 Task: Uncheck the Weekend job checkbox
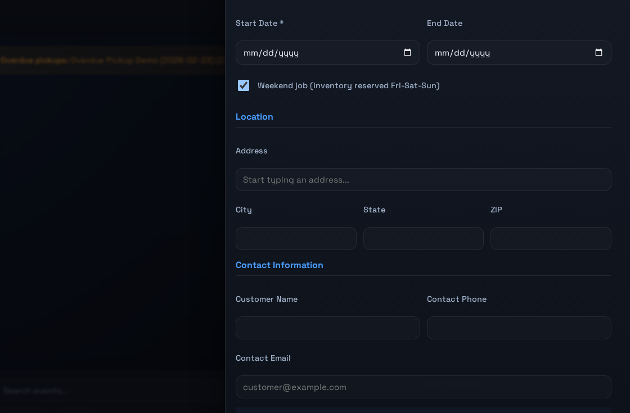(x=244, y=85)
